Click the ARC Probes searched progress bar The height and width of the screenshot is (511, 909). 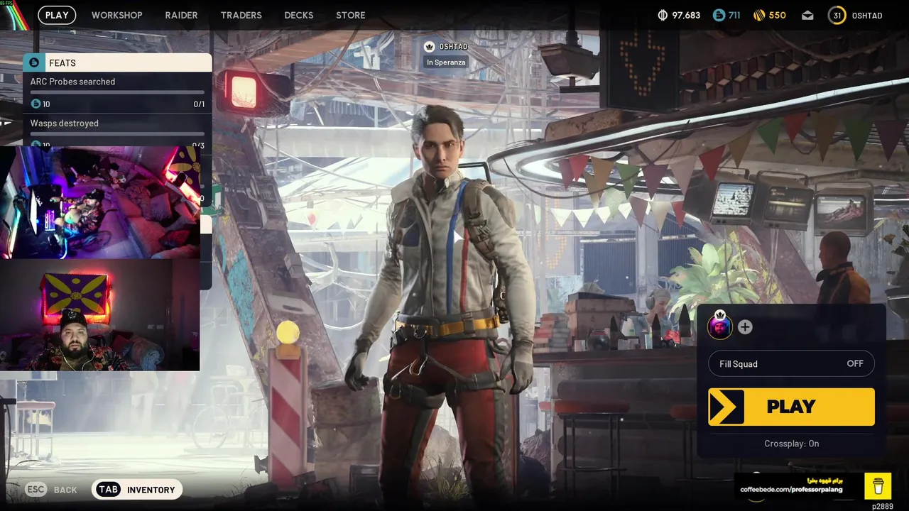coord(117,92)
